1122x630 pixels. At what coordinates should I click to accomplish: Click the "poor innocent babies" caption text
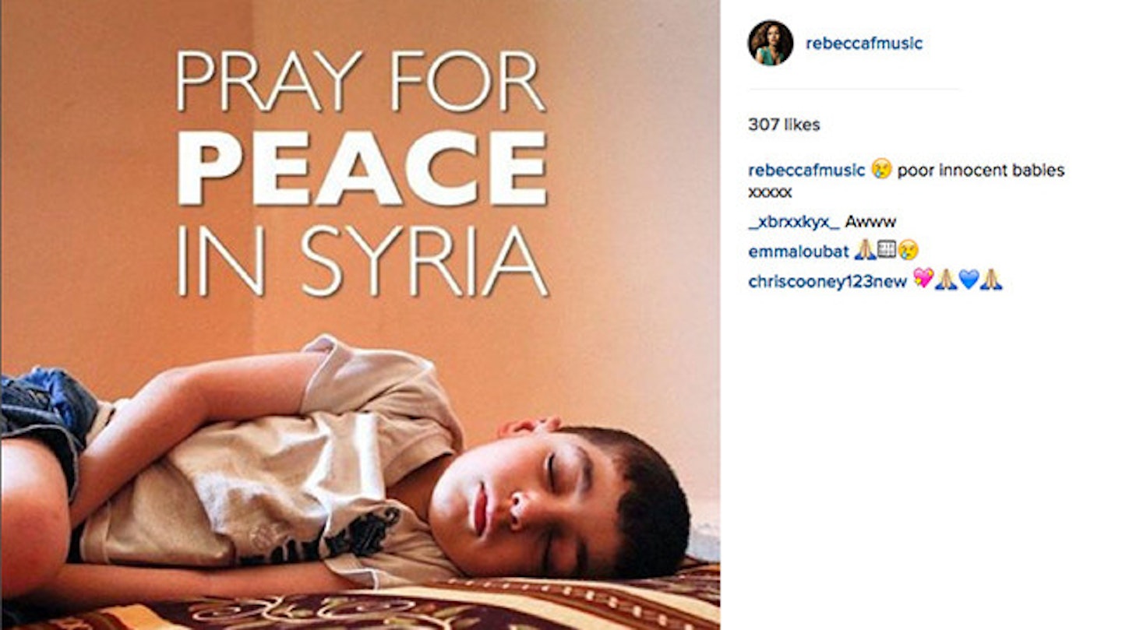tap(981, 171)
